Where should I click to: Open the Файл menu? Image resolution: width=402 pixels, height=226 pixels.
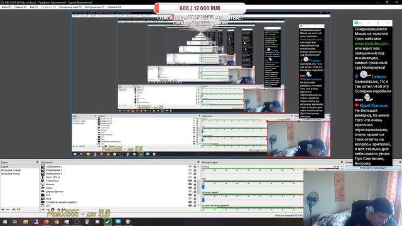tap(6, 7)
